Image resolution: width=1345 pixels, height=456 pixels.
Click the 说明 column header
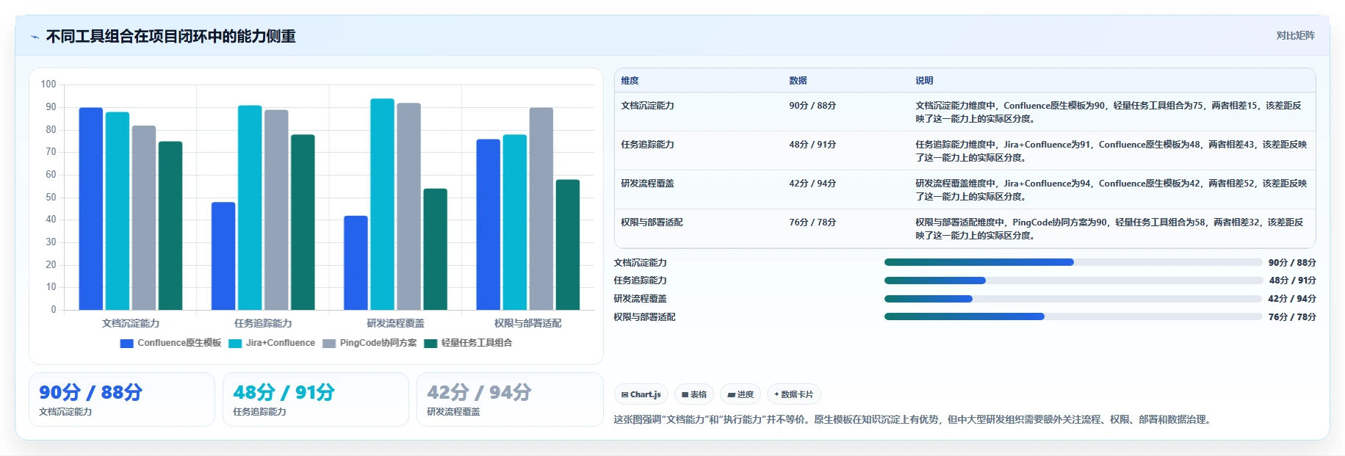[924, 81]
